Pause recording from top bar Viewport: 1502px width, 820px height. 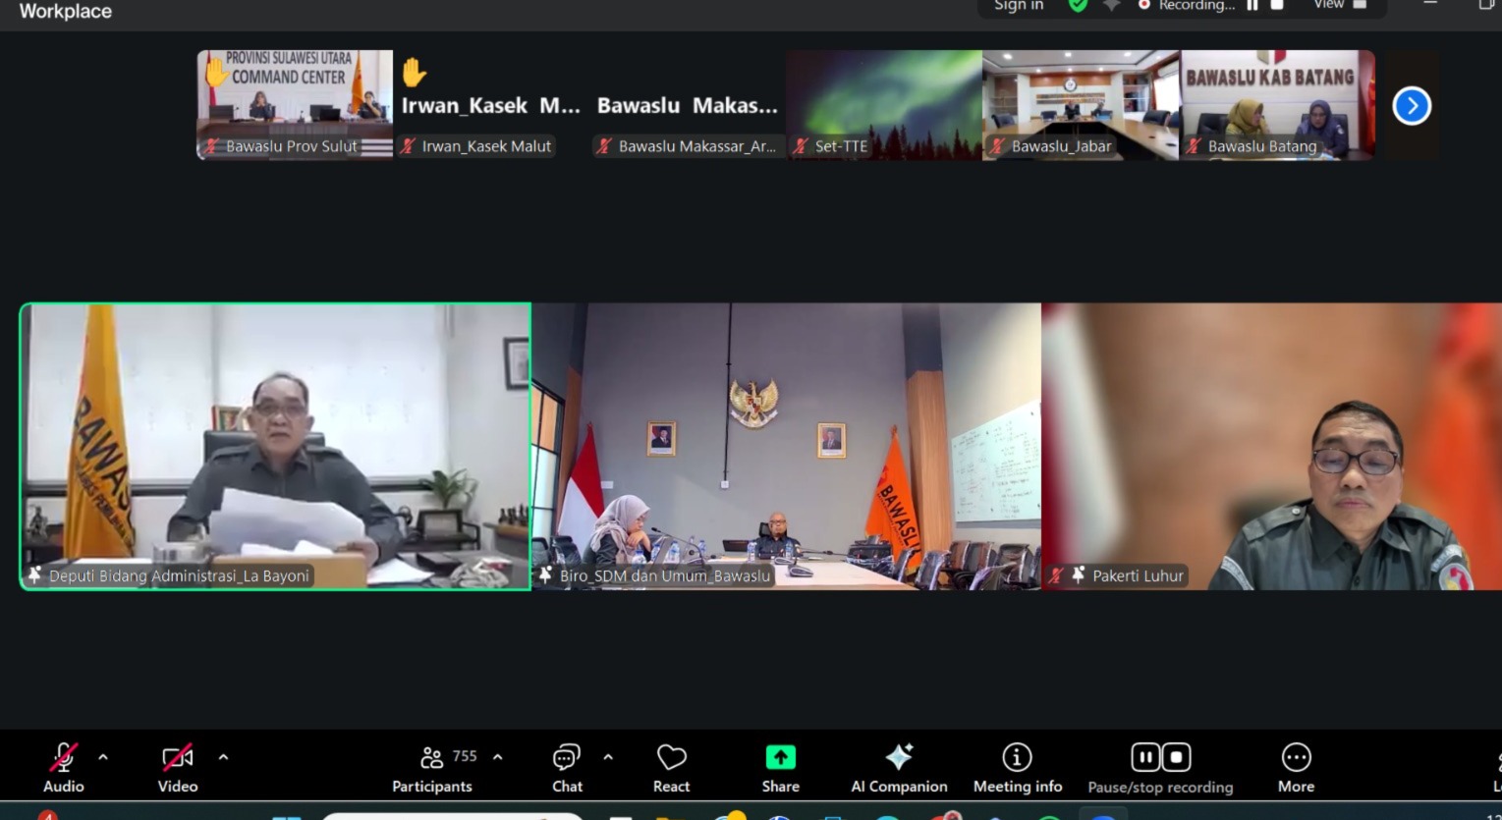(1252, 5)
